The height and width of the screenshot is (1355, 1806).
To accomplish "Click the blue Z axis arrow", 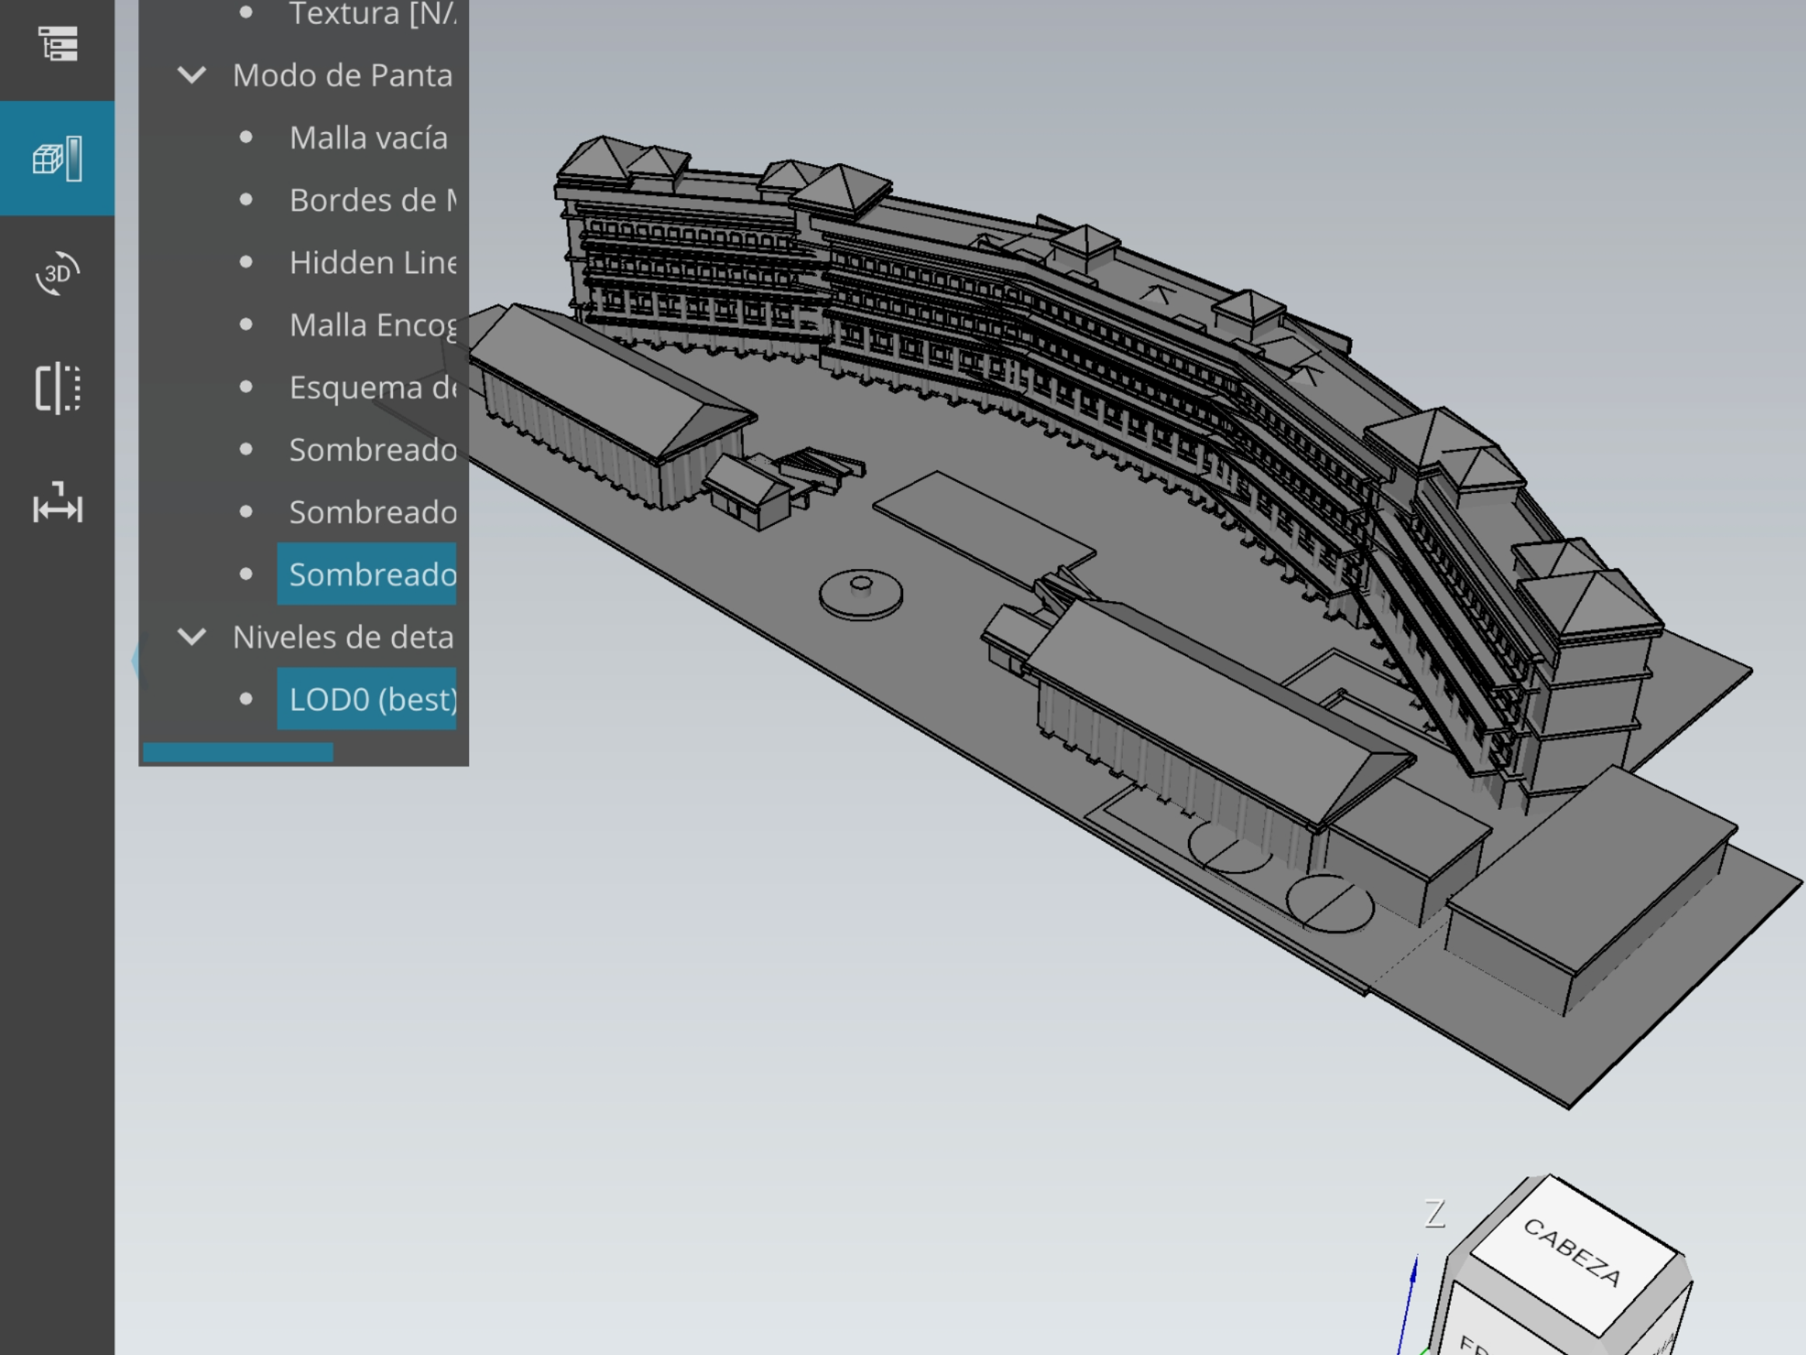I will click(x=1408, y=1303).
